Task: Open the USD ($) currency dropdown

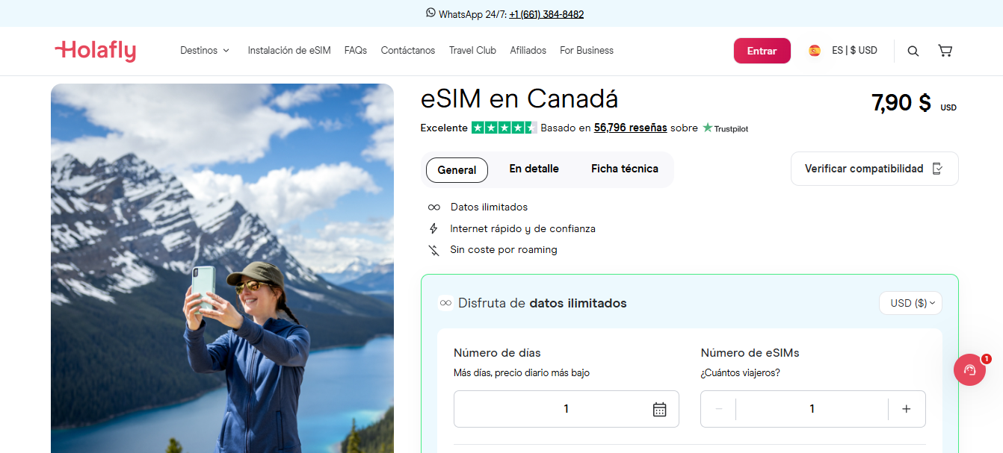Action: click(911, 303)
